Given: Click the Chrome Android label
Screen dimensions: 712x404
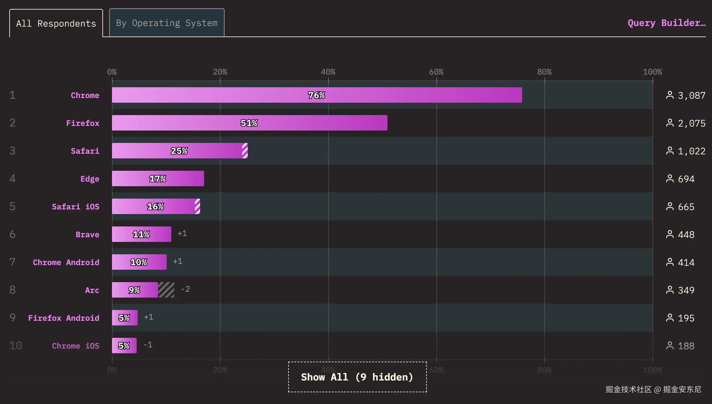Looking at the screenshot, I should tap(66, 262).
